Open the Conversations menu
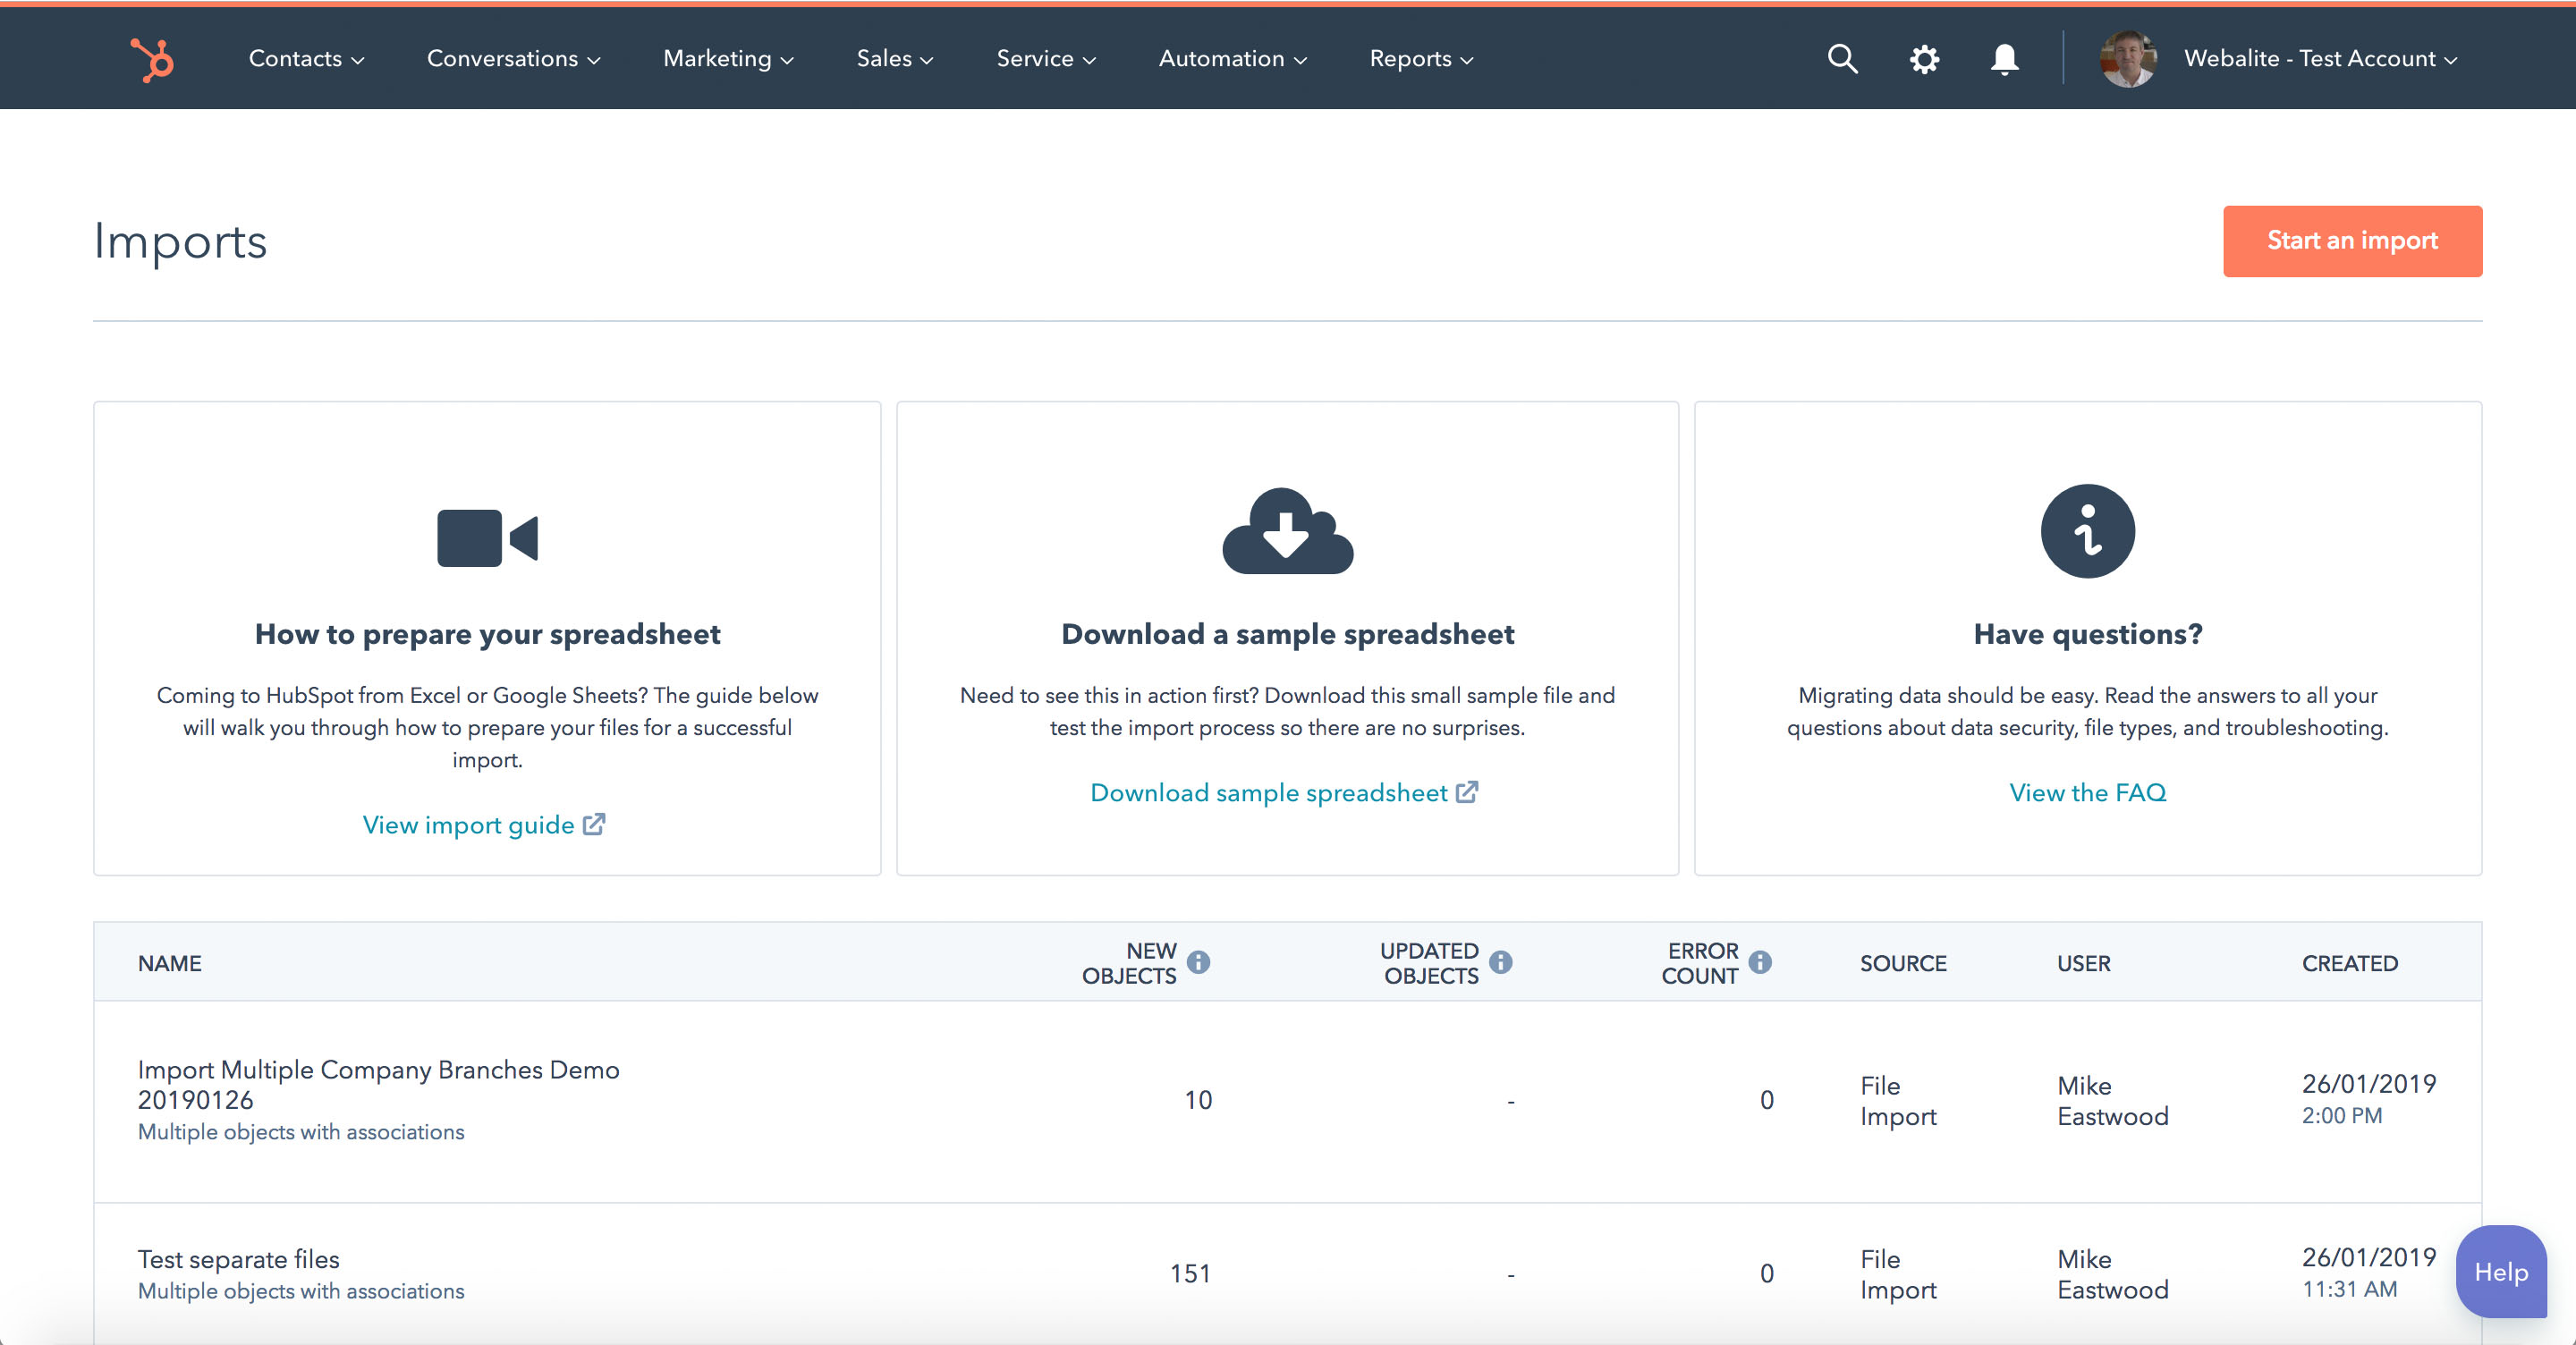Screen dimensions: 2576x1345 [513, 56]
